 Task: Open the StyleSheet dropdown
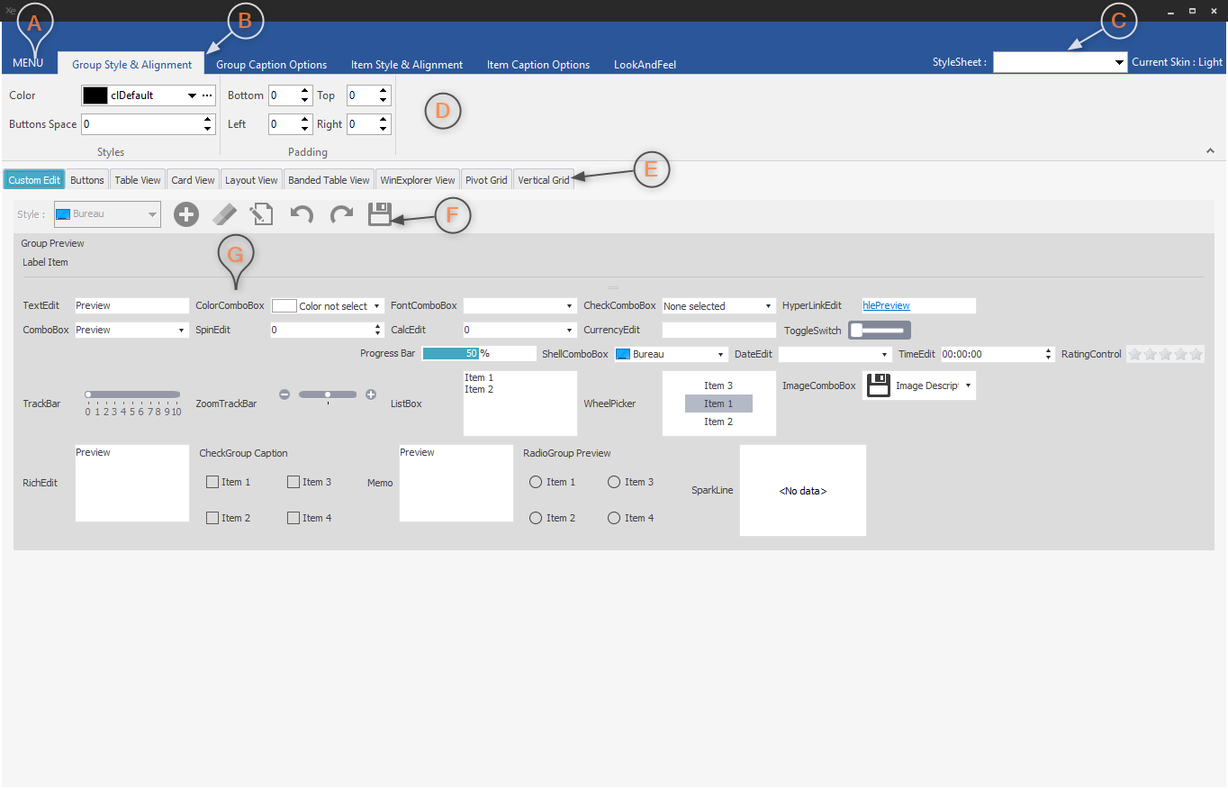click(x=1119, y=62)
